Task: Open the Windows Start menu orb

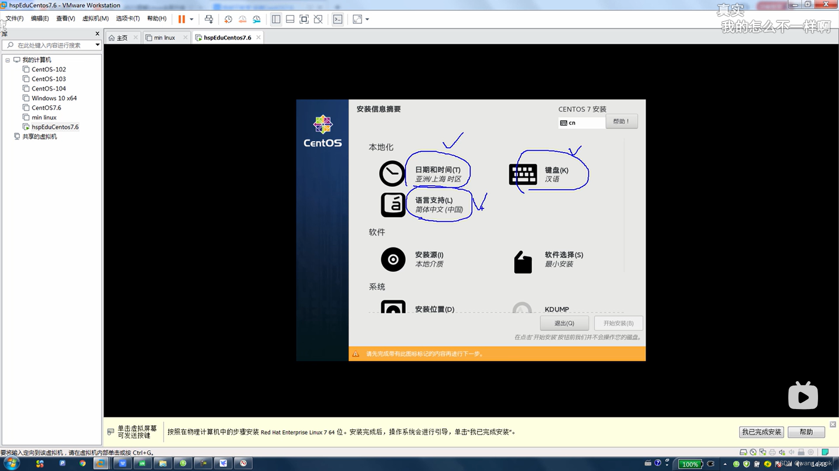Action: 12,463
